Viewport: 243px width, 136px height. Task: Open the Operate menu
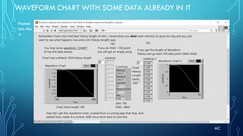(64, 26)
